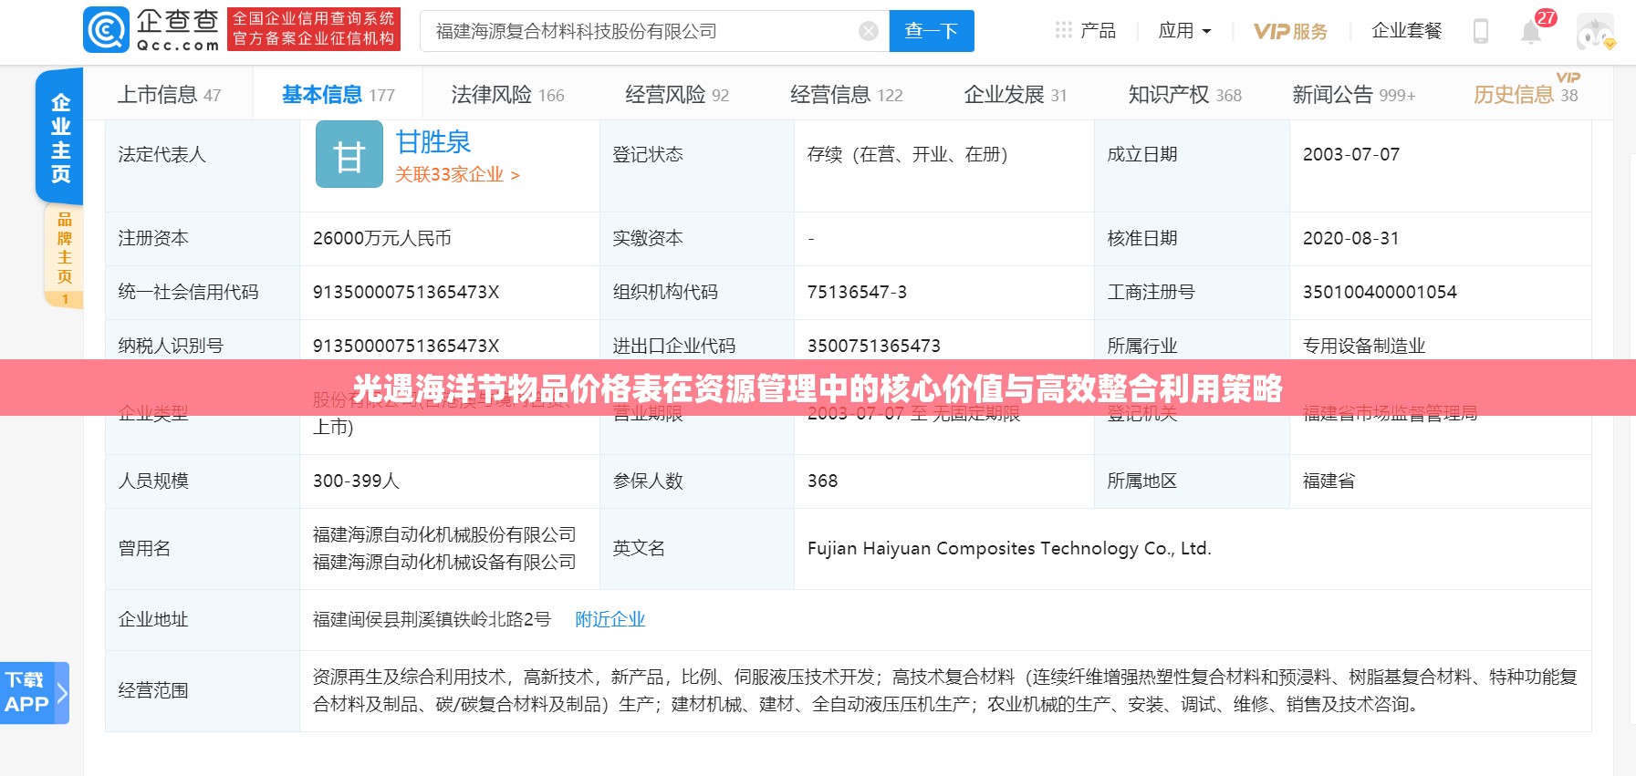
Task: Click the 甘 legal representative avatar
Action: (x=349, y=154)
